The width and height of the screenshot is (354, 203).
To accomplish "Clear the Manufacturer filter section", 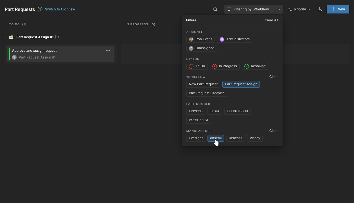I will tap(273, 131).
